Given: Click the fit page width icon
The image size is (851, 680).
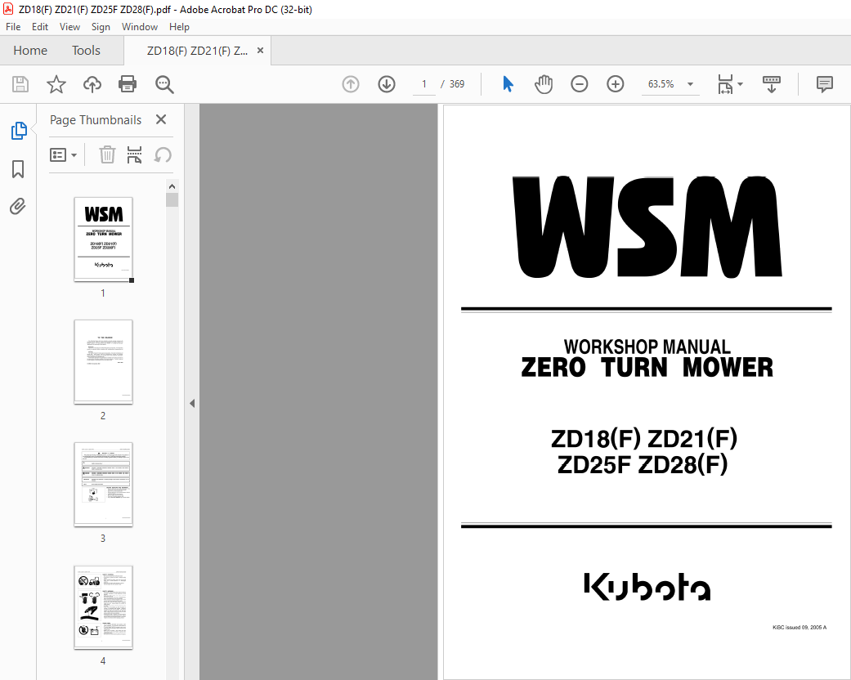Looking at the screenshot, I should click(725, 84).
